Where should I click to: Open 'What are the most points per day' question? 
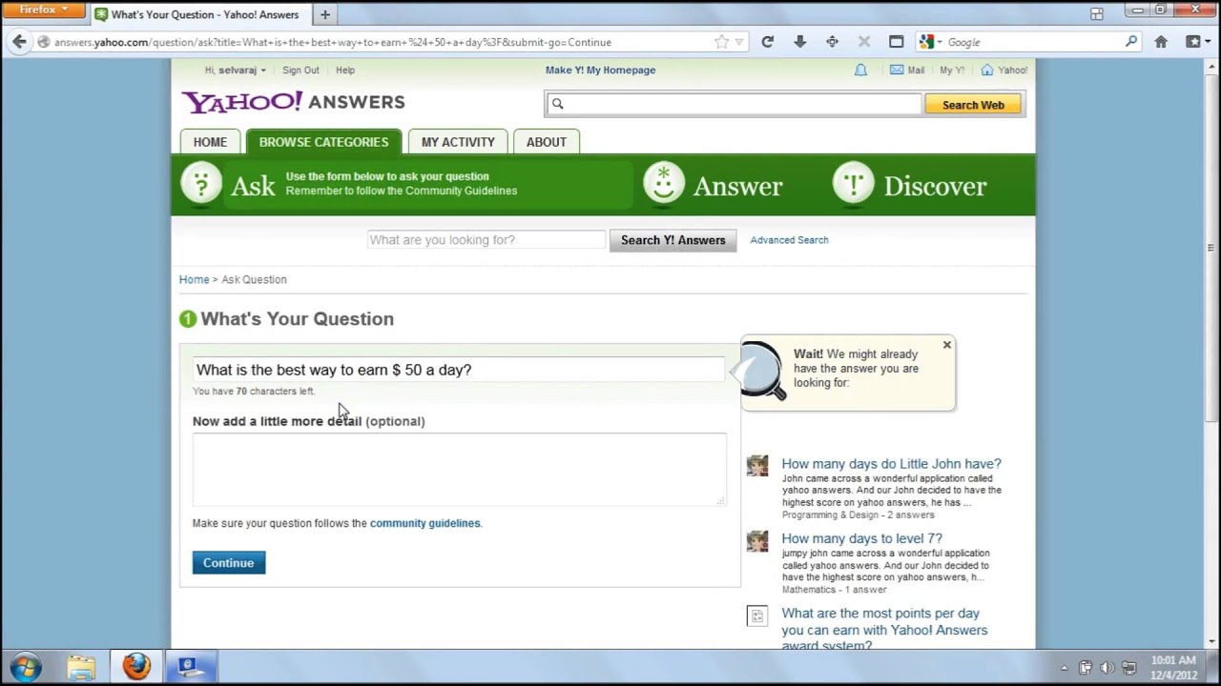(884, 630)
